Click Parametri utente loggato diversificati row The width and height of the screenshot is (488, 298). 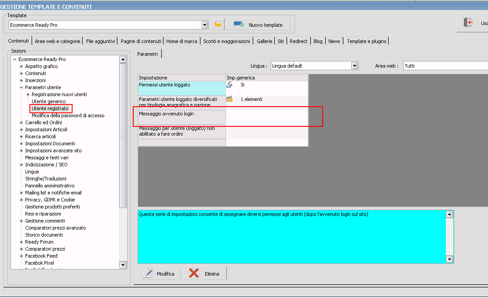223,103
